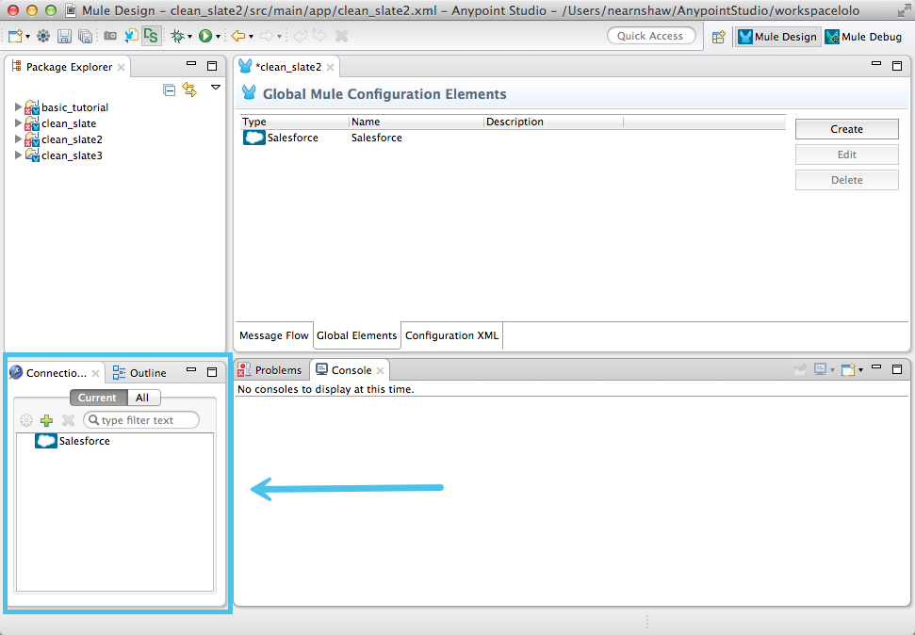915x635 pixels.
Task: Open the Package Explorer view menu
Action: coord(215,87)
